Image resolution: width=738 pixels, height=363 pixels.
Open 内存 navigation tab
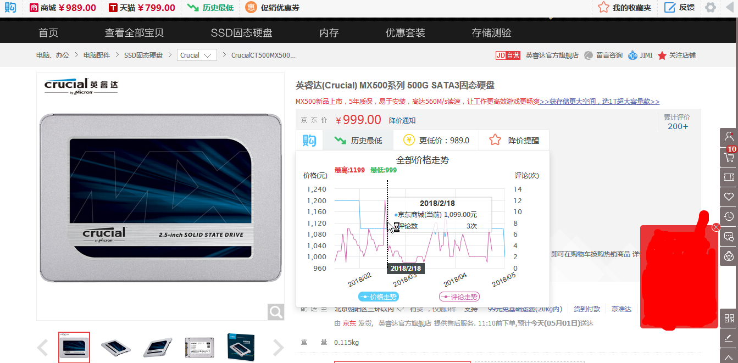329,33
